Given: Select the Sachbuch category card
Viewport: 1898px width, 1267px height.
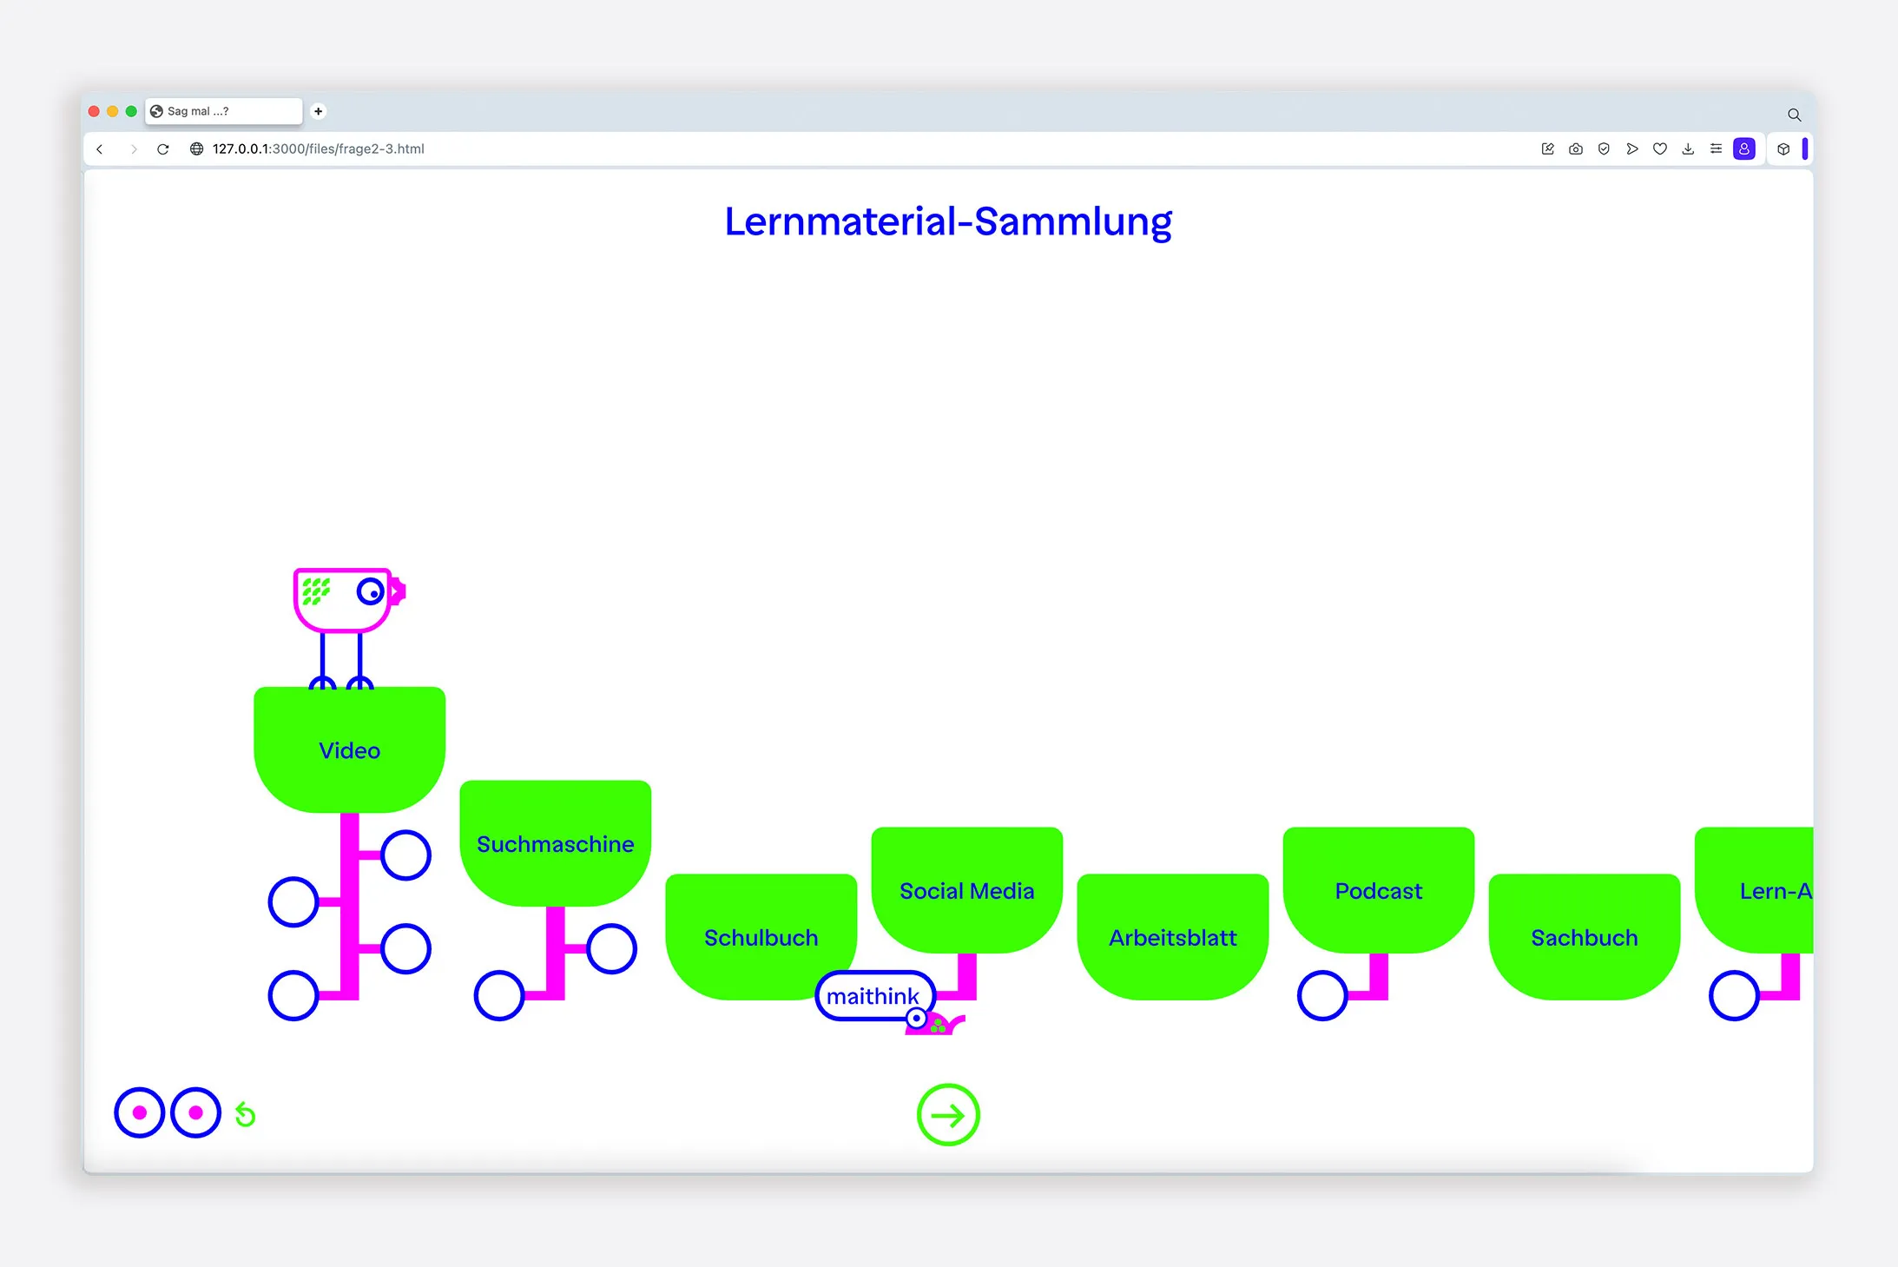Looking at the screenshot, I should point(1585,937).
